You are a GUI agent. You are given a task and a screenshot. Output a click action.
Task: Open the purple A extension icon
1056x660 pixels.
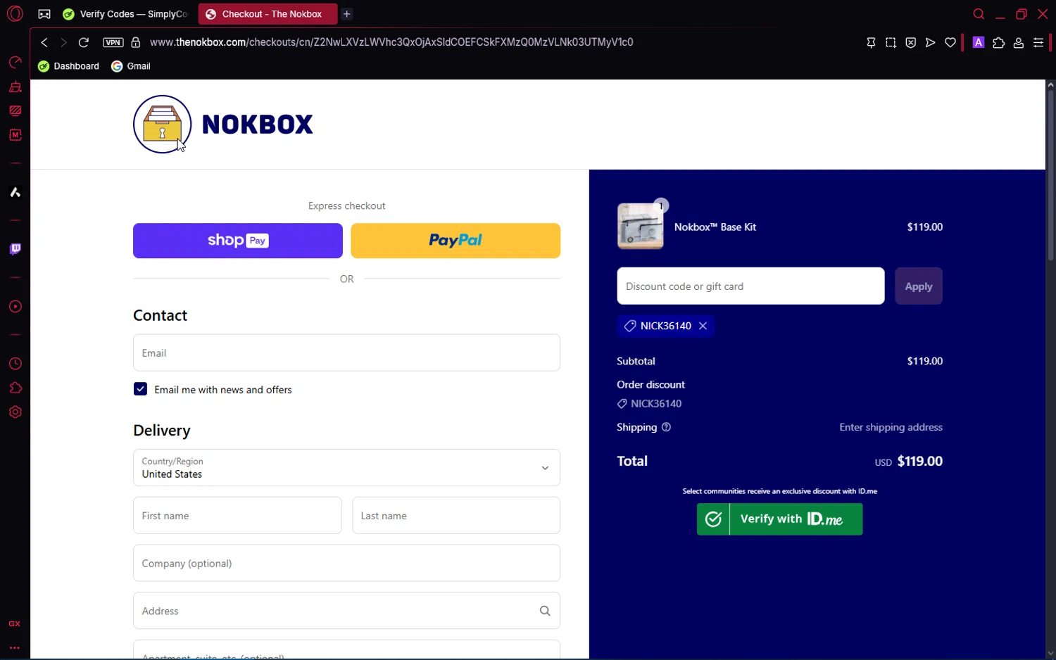[x=978, y=42]
